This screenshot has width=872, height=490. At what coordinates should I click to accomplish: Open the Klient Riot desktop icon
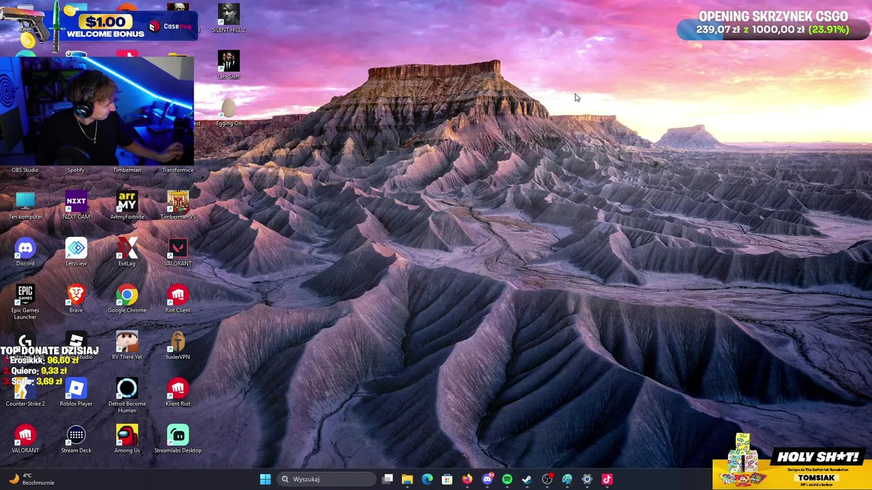pyautogui.click(x=178, y=392)
